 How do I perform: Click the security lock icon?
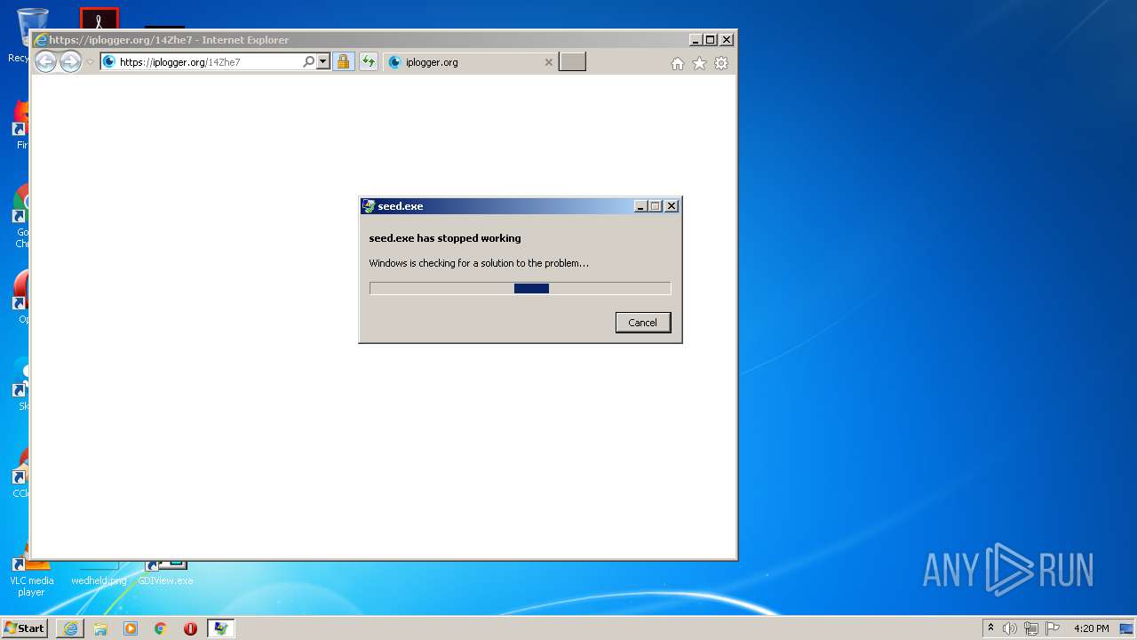point(343,62)
